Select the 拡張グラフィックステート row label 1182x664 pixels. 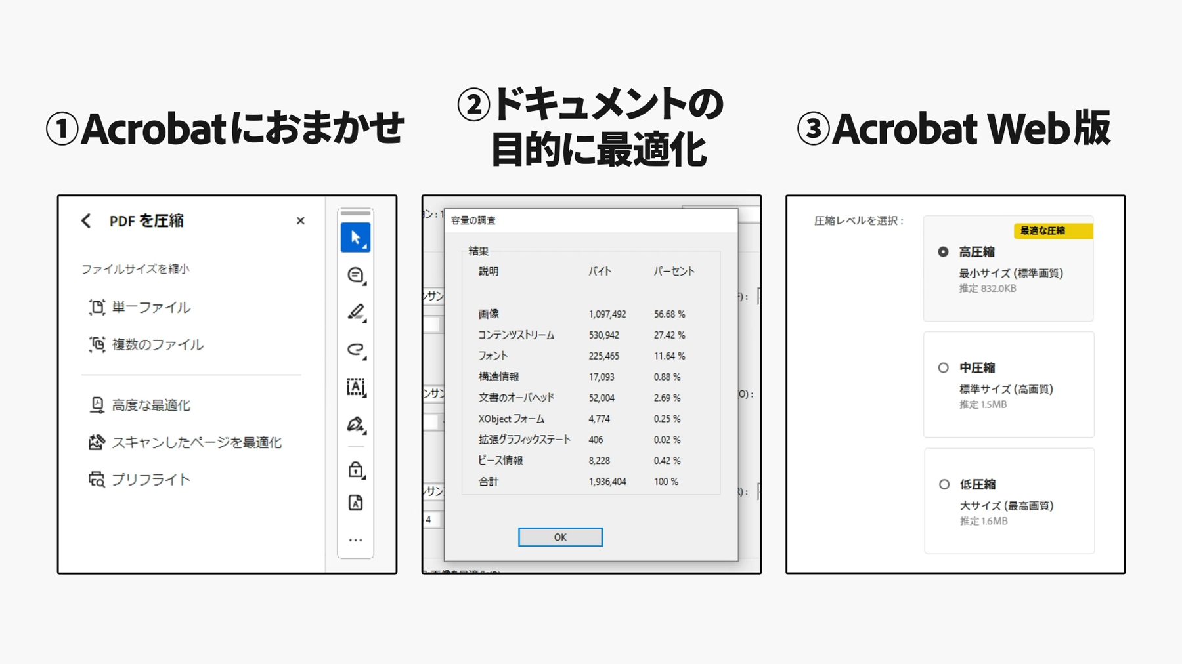[x=524, y=440]
